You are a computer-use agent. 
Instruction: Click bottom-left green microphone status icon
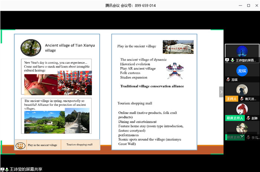[7, 169]
